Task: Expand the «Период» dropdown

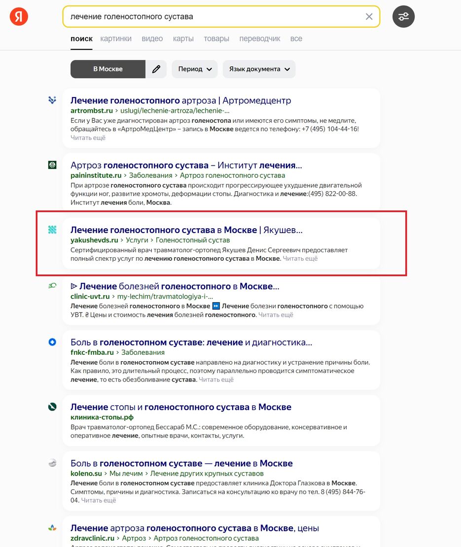Action: coord(195,69)
